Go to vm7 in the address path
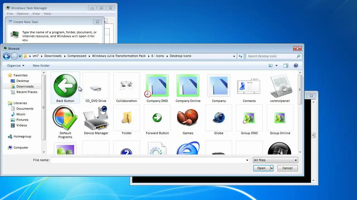Screen dimensions: 357x200 point(35,56)
